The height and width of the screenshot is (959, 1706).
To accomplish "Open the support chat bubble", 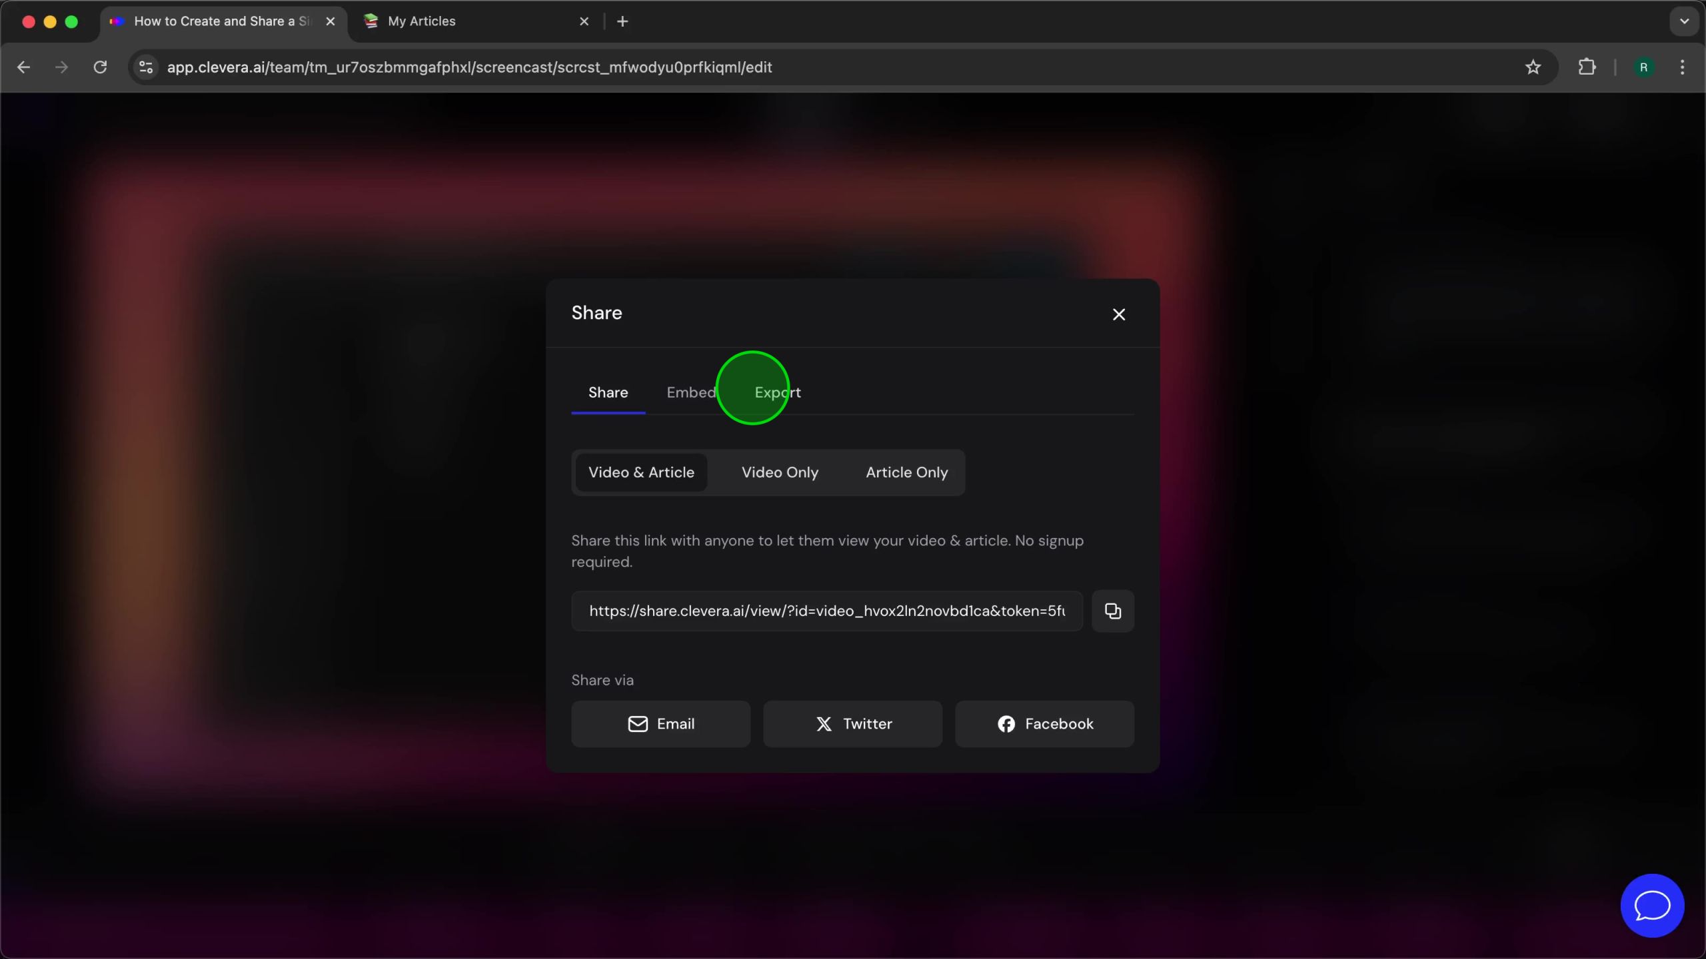I will click(x=1651, y=905).
